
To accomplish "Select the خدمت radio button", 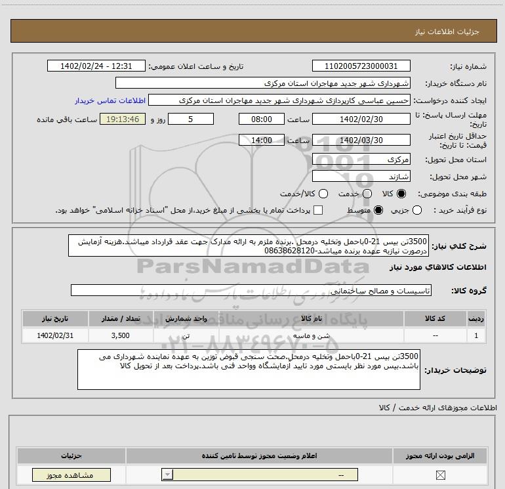I will coord(367,194).
